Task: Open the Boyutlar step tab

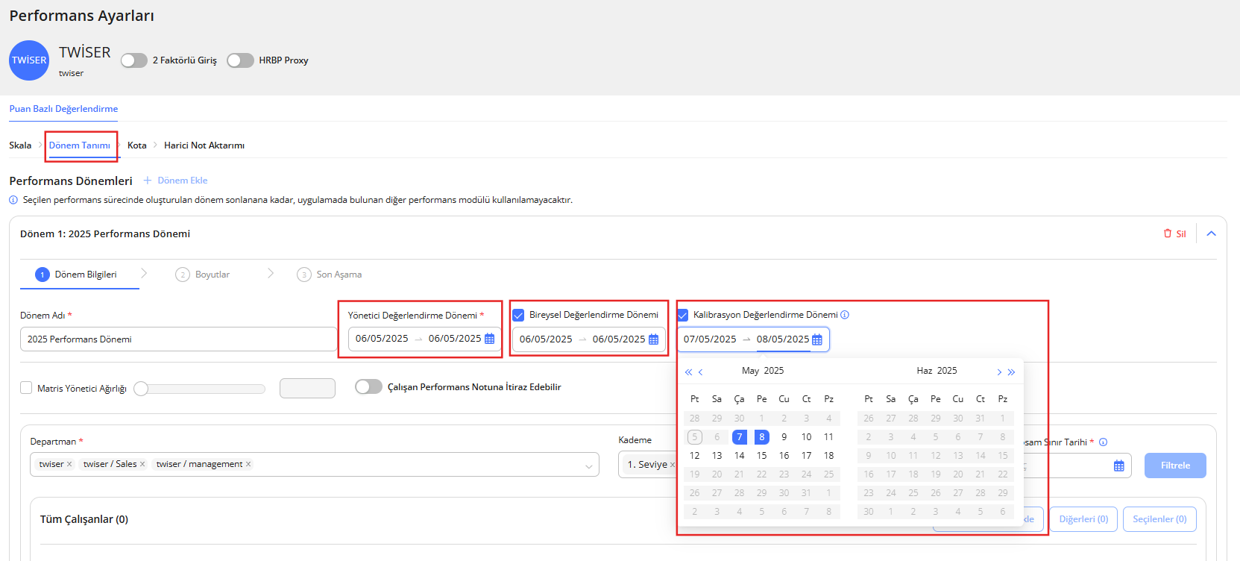Action: (212, 275)
